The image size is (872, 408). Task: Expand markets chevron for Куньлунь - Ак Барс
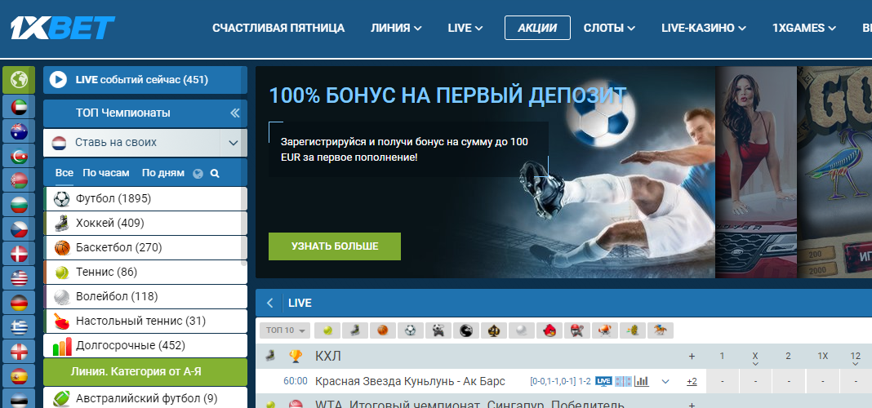point(665,381)
